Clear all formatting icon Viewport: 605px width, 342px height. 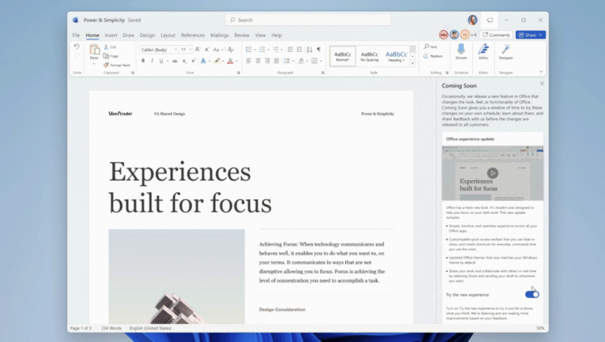pos(231,49)
